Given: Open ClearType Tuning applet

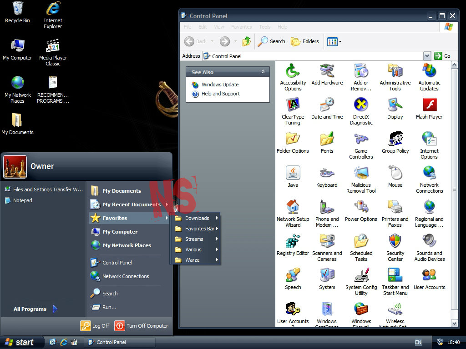Looking at the screenshot, I should (x=293, y=111).
